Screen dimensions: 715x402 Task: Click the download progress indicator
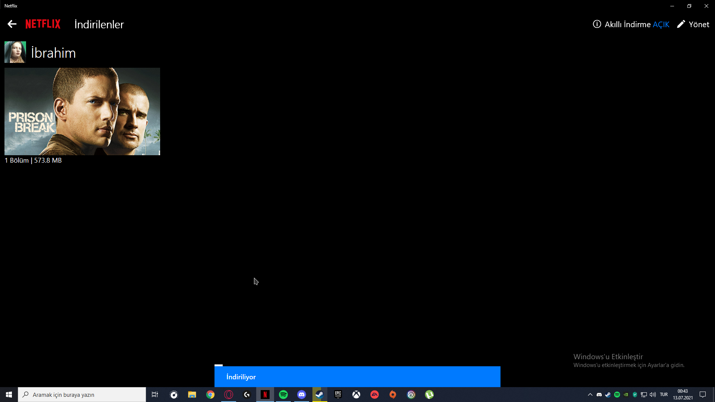[x=219, y=365]
